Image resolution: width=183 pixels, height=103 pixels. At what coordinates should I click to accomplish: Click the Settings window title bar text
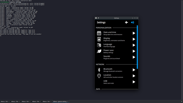[116, 18]
